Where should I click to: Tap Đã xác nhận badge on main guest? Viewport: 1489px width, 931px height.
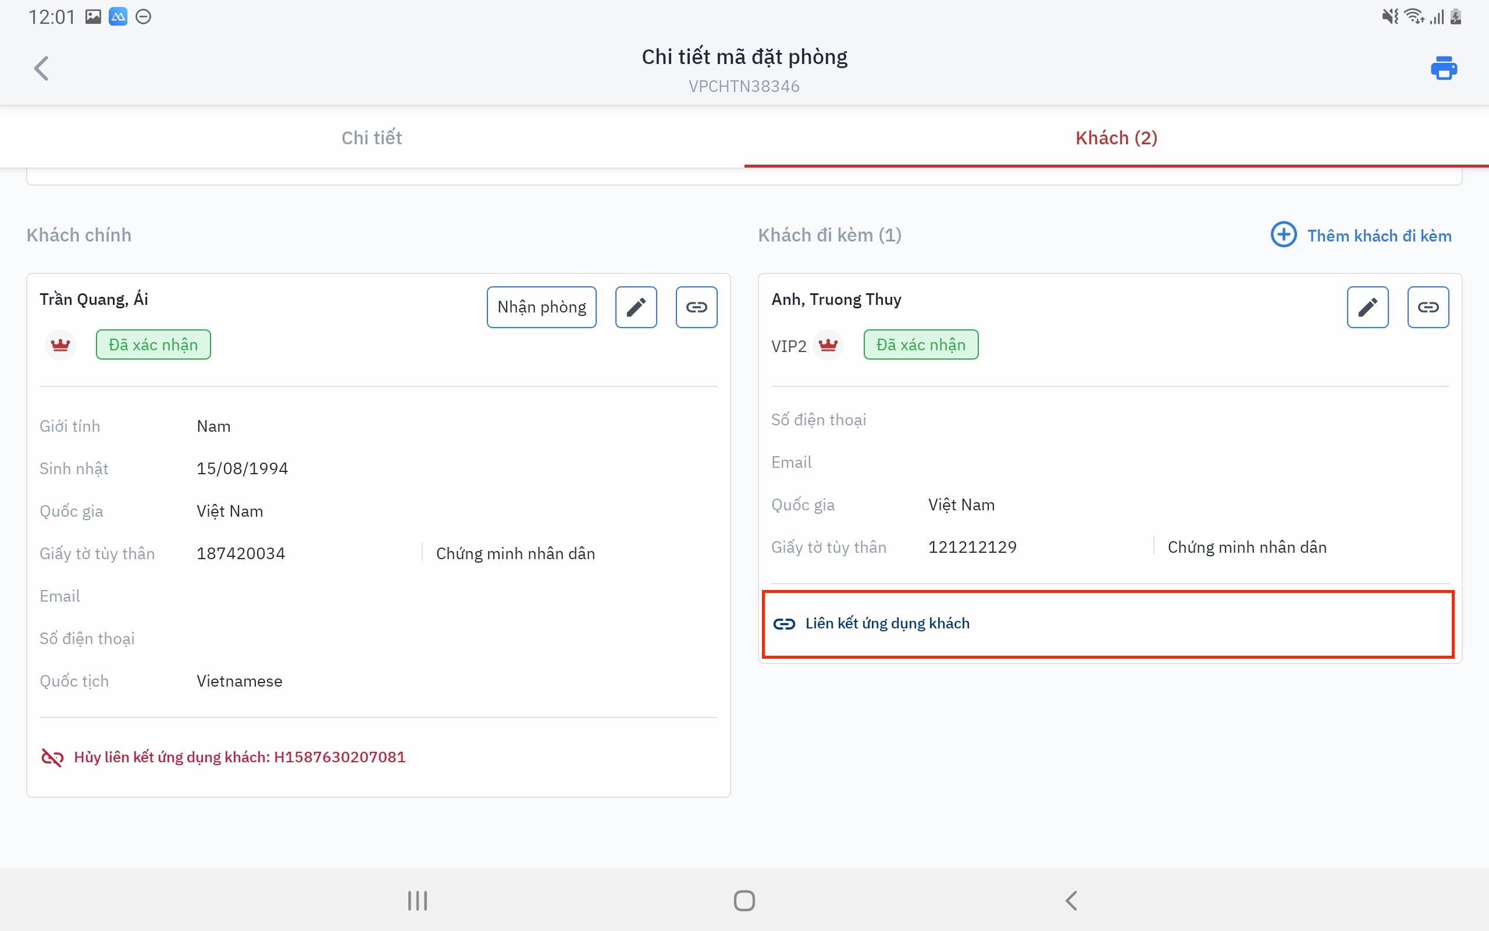pos(153,345)
